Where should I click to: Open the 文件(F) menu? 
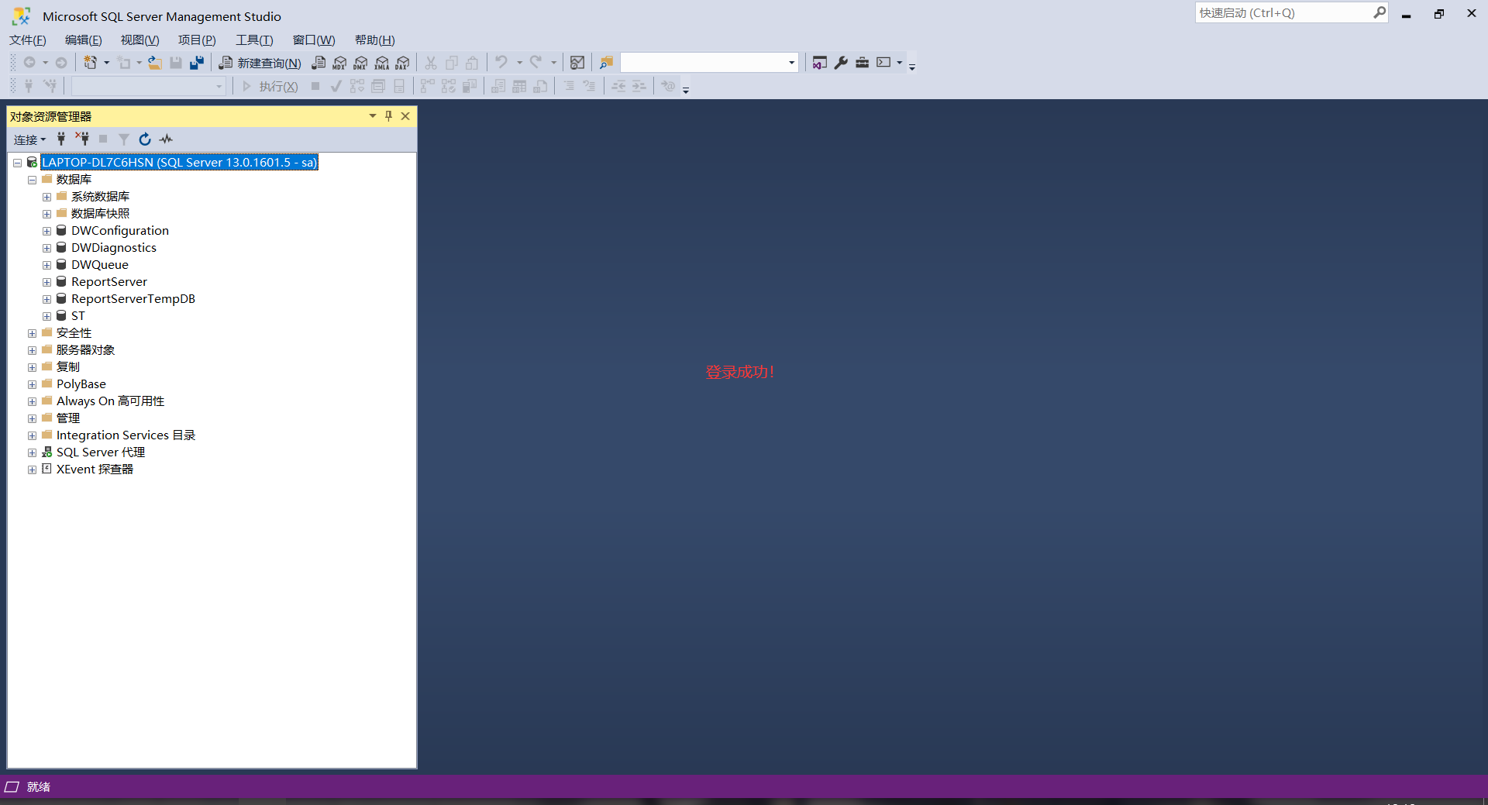[x=28, y=40]
